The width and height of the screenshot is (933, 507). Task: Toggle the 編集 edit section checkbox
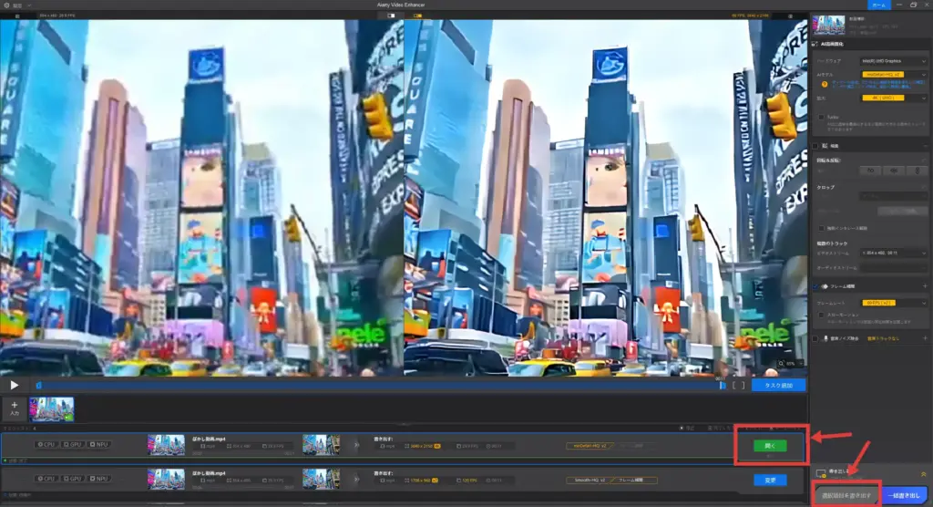(x=815, y=146)
